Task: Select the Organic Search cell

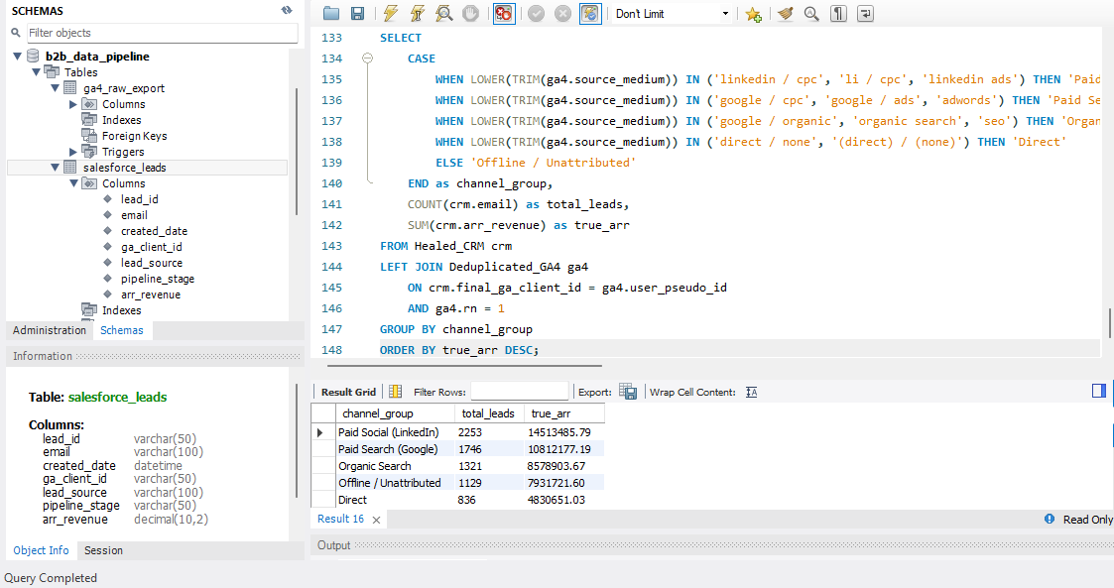Action: click(395, 466)
